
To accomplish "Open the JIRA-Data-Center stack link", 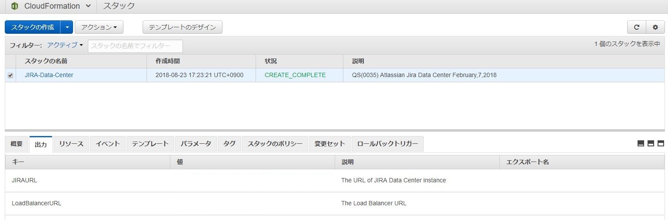I will pos(49,75).
